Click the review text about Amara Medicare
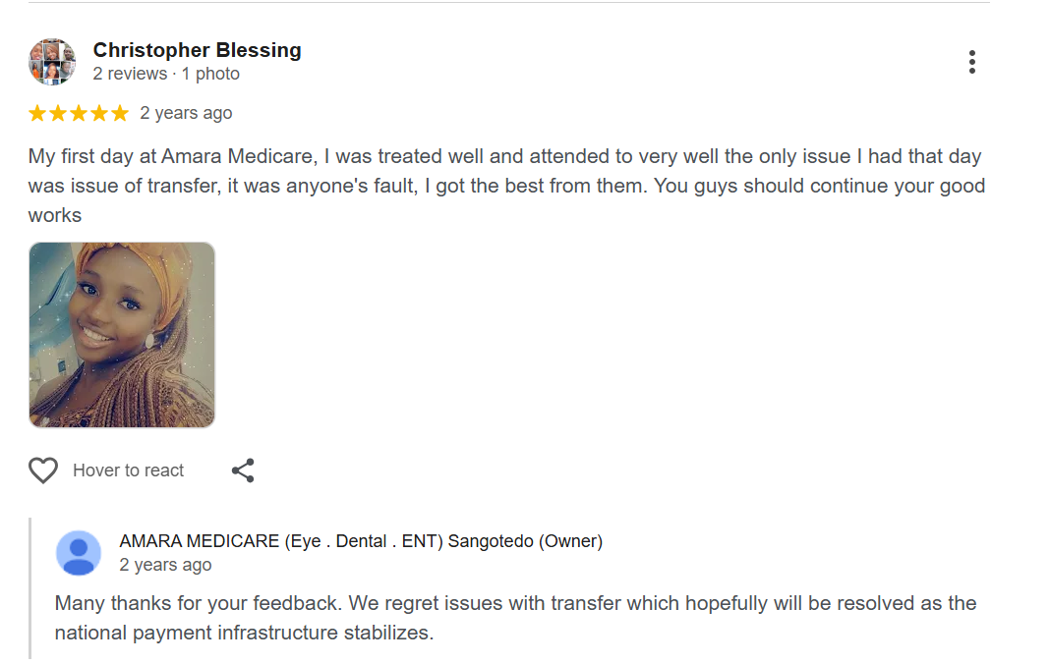The width and height of the screenshot is (1050, 664). coord(505,186)
